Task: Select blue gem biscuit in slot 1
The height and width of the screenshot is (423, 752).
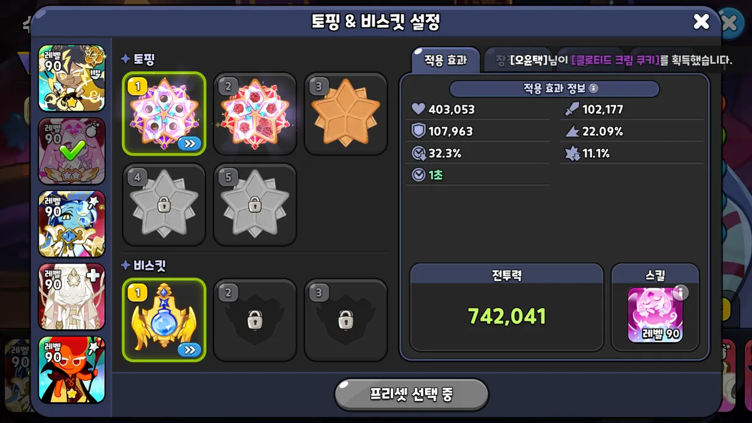Action: [164, 320]
